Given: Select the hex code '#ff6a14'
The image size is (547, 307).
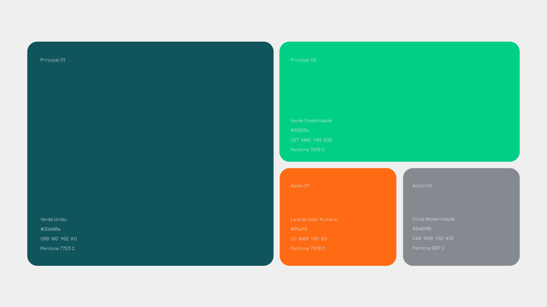Looking at the screenshot, I should (x=299, y=229).
